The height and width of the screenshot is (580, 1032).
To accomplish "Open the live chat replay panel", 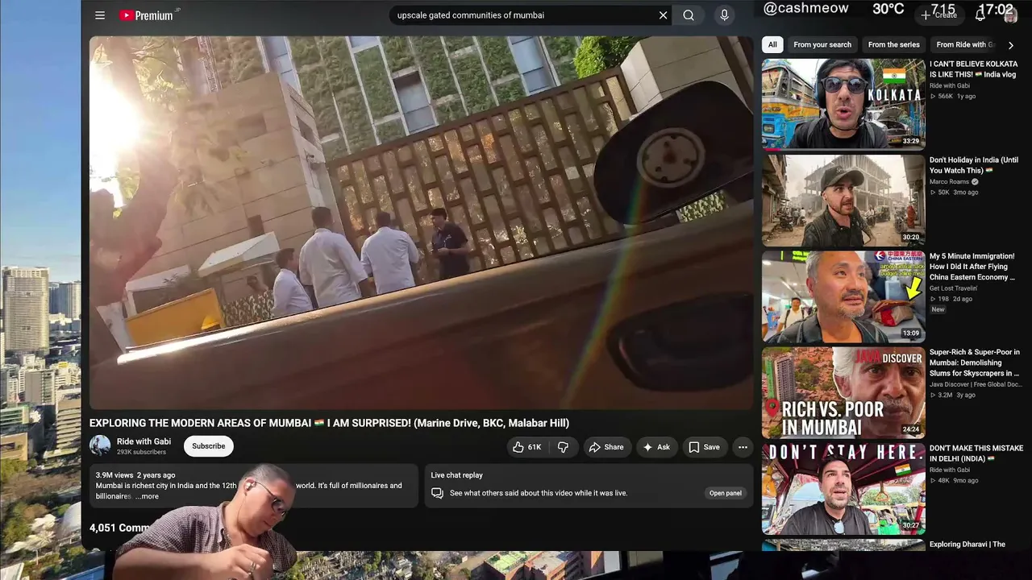I will click(726, 493).
